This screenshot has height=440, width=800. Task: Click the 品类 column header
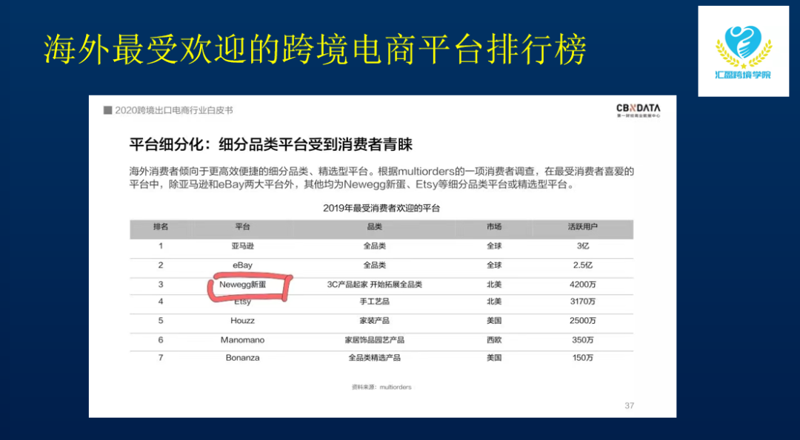click(375, 226)
